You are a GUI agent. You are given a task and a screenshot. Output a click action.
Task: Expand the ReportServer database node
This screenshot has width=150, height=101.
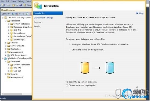tap(9, 33)
